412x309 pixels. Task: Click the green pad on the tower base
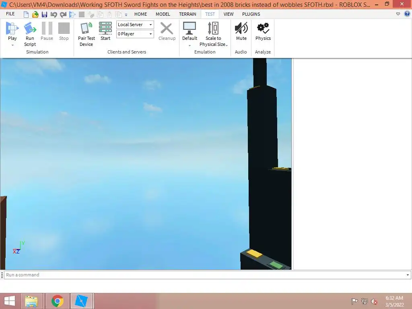pyautogui.click(x=276, y=265)
